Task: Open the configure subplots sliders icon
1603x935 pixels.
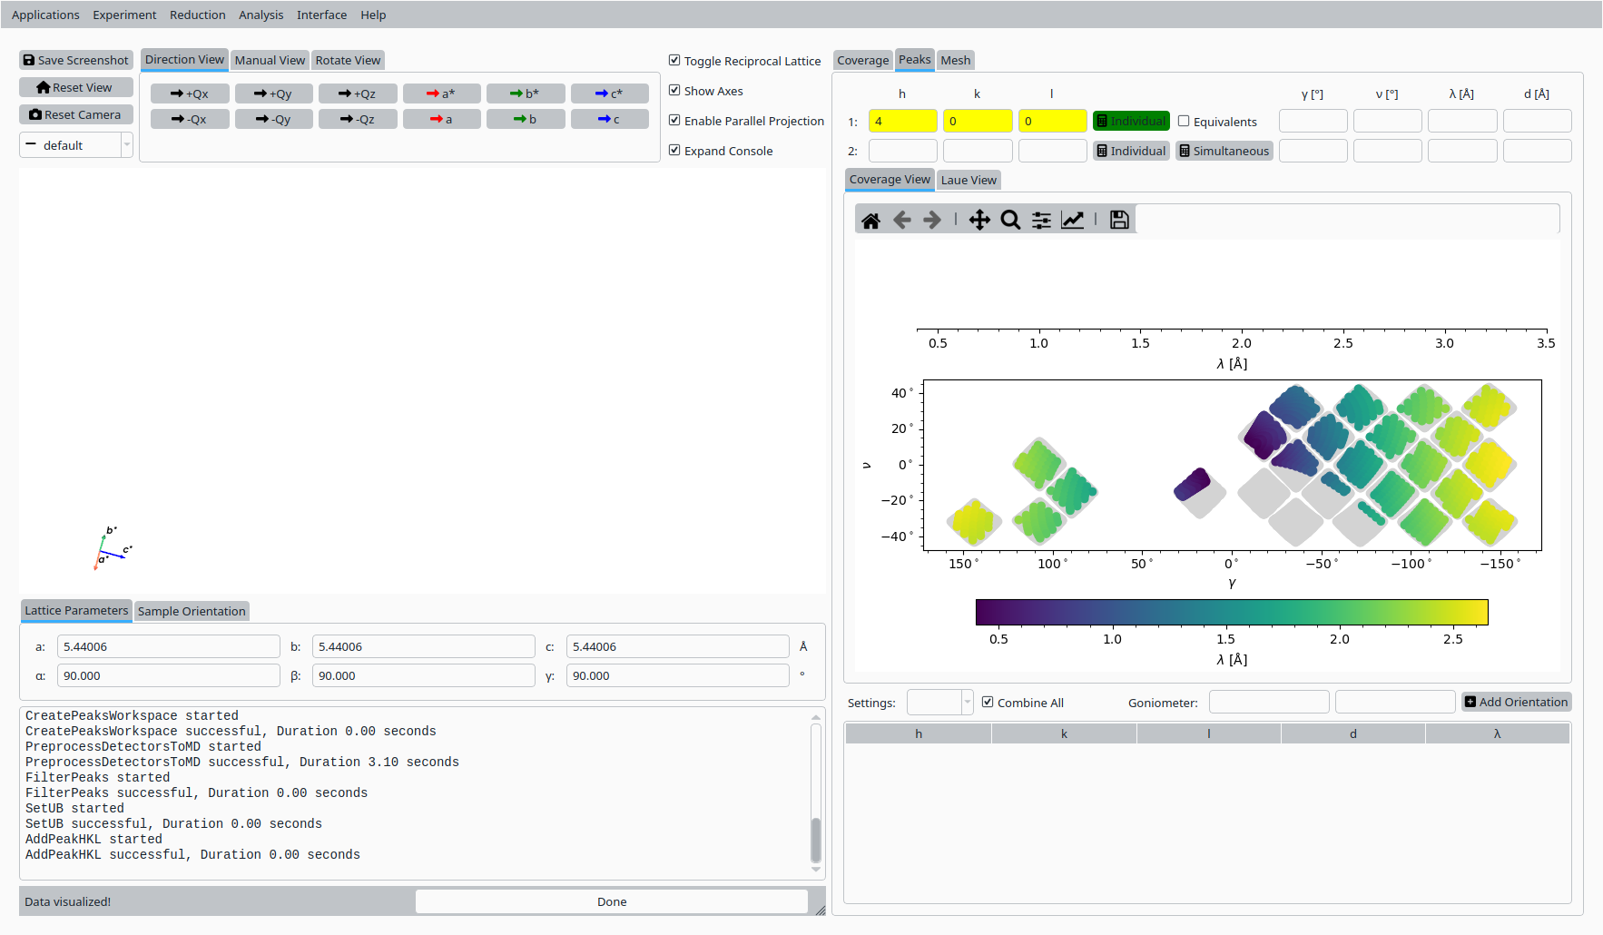Action: (x=1041, y=221)
